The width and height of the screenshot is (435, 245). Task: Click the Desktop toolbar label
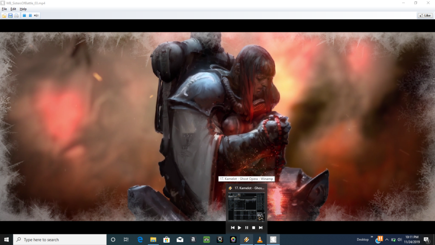[363, 239]
